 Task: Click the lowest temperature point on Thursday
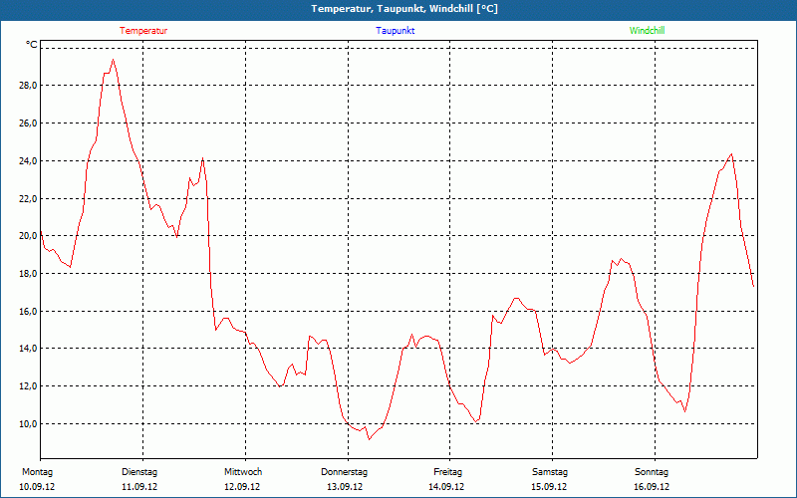(x=369, y=439)
